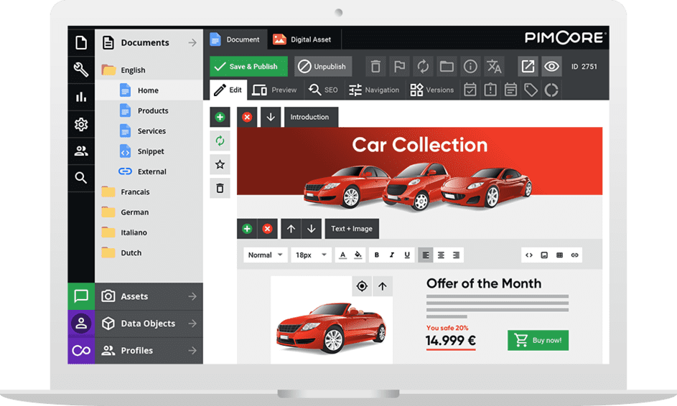This screenshot has height=406, width=677.
Task: Open the Versions tab
Action: click(x=431, y=90)
